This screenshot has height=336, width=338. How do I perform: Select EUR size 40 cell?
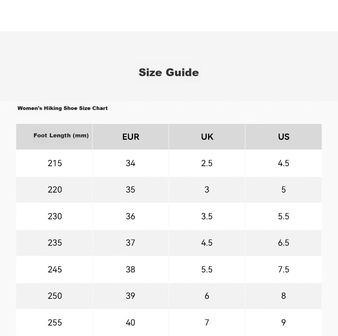(x=130, y=322)
